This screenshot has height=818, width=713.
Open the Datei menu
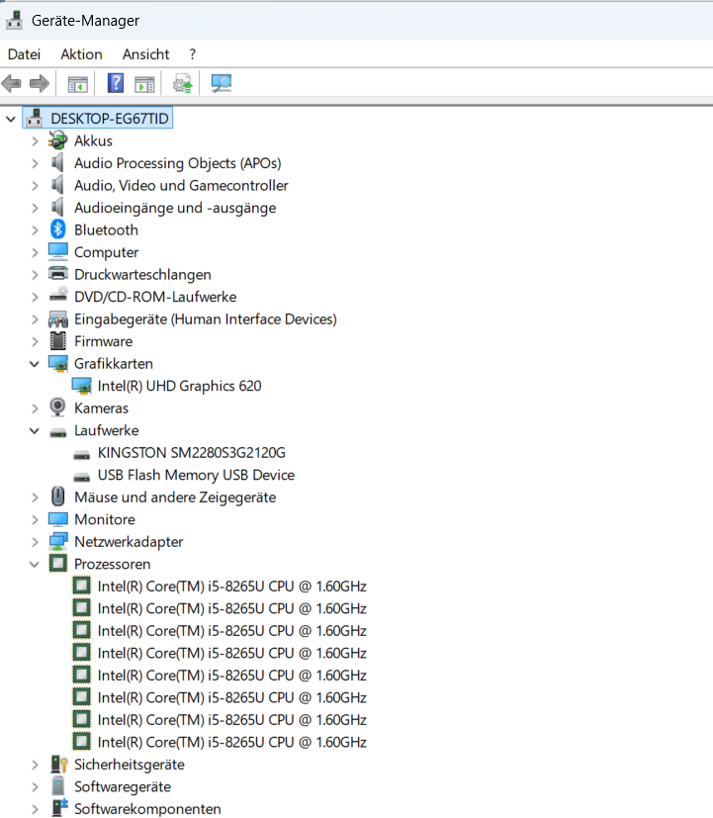coord(24,54)
